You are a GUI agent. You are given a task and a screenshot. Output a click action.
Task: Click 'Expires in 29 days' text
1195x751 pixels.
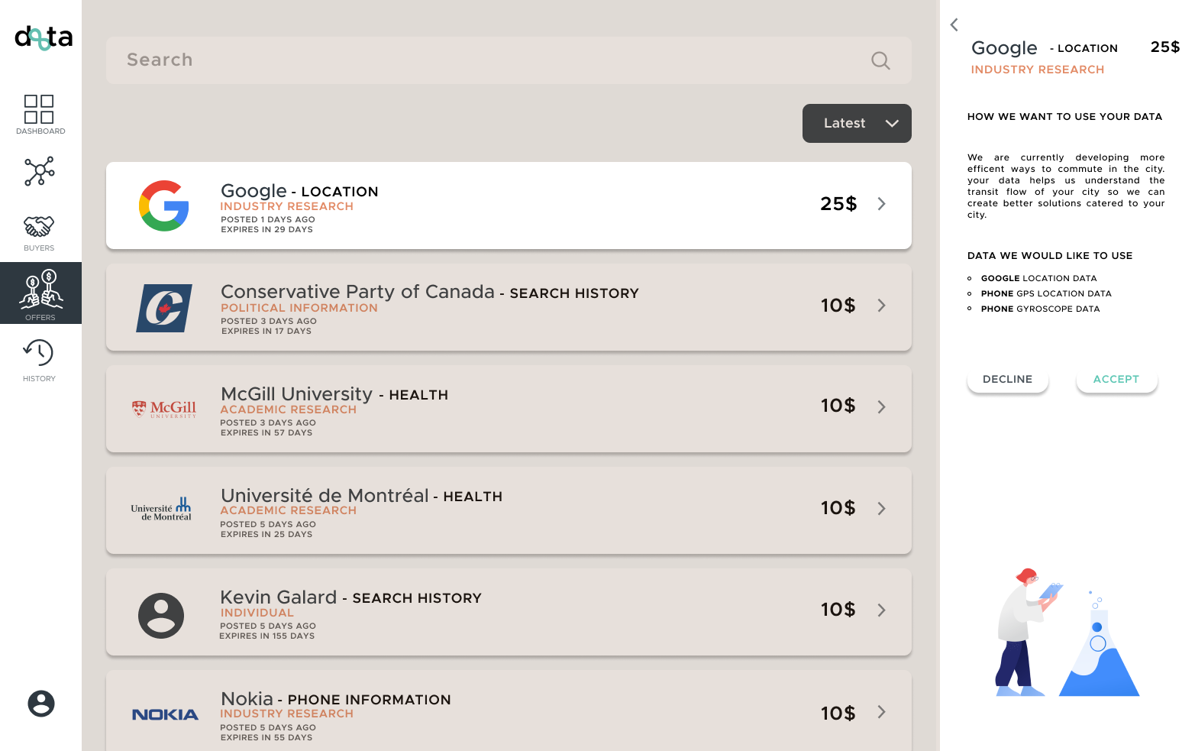pos(266,229)
